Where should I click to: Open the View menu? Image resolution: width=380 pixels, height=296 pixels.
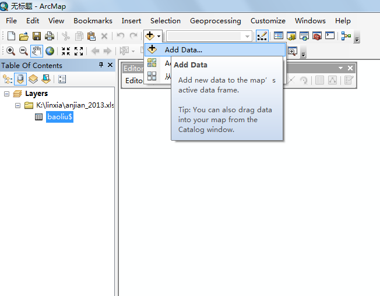coord(56,21)
